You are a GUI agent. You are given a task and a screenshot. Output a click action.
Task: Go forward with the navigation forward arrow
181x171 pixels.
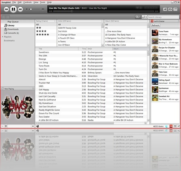(8, 17)
